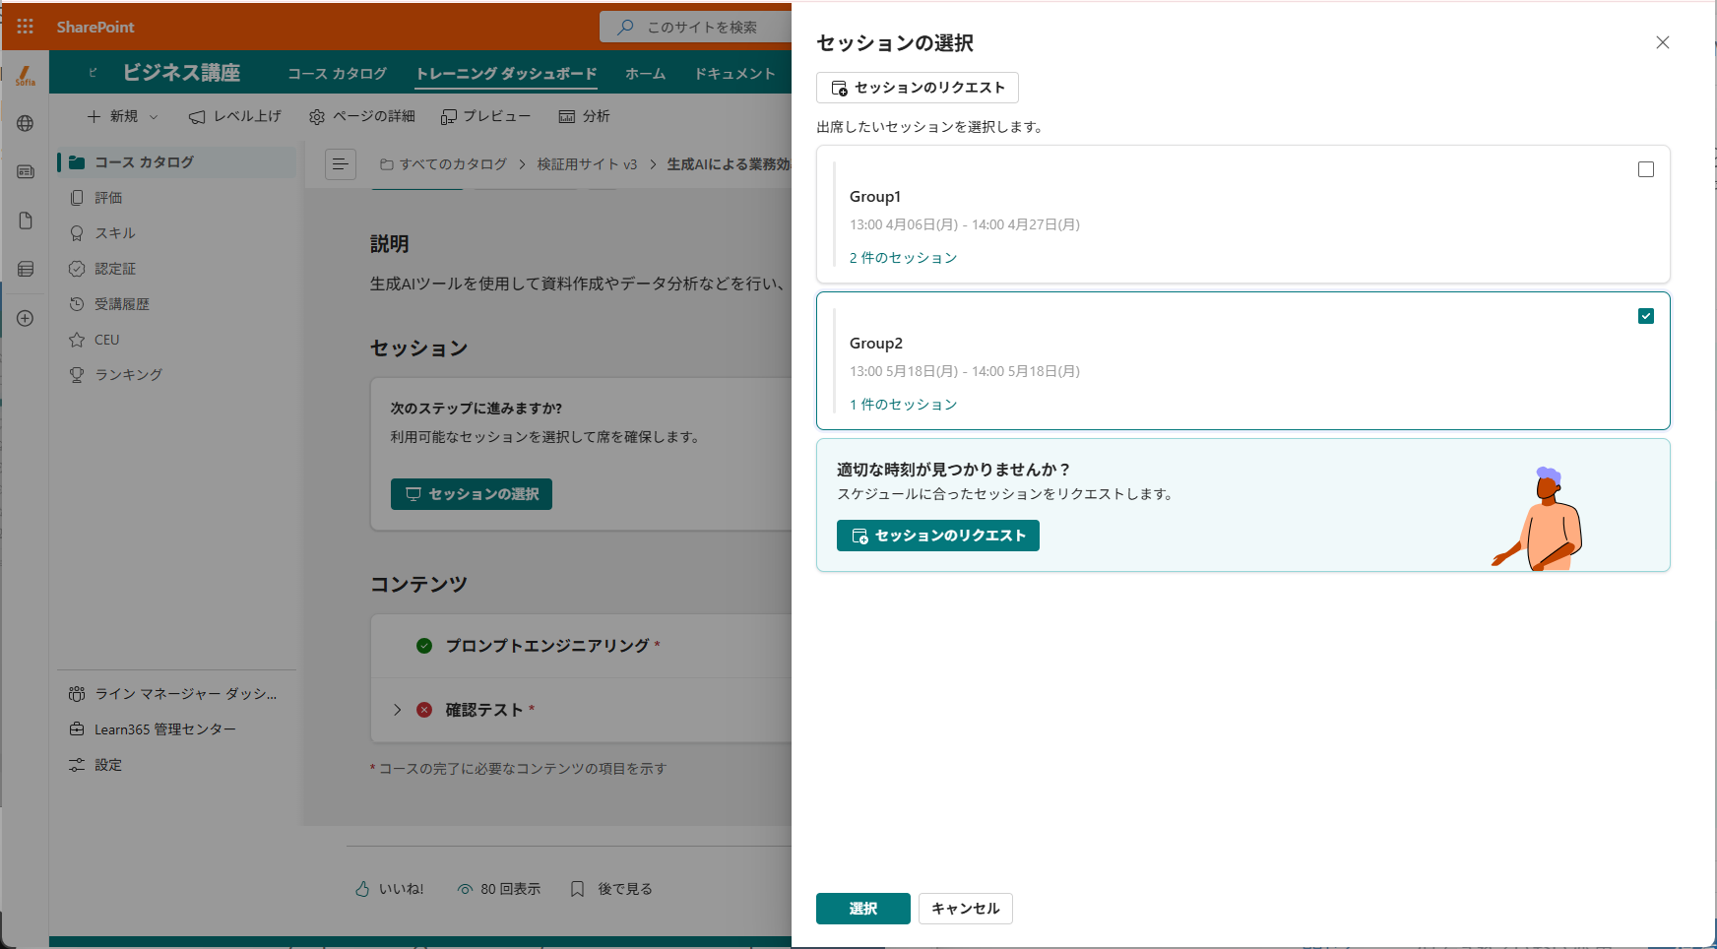Viewport: 1717px width, 949px height.
Task: Go to ホーム tab
Action: [x=646, y=74]
